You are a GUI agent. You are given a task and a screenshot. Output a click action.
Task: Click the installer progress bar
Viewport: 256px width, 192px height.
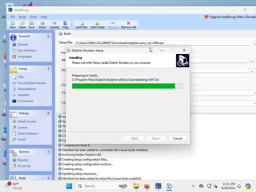pos(127,86)
